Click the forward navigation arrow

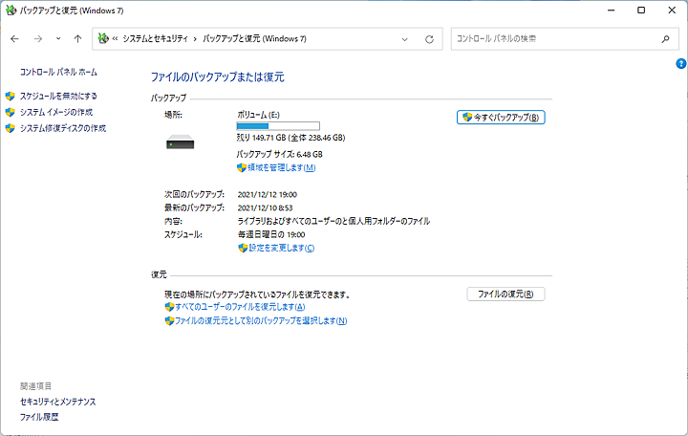(38, 39)
